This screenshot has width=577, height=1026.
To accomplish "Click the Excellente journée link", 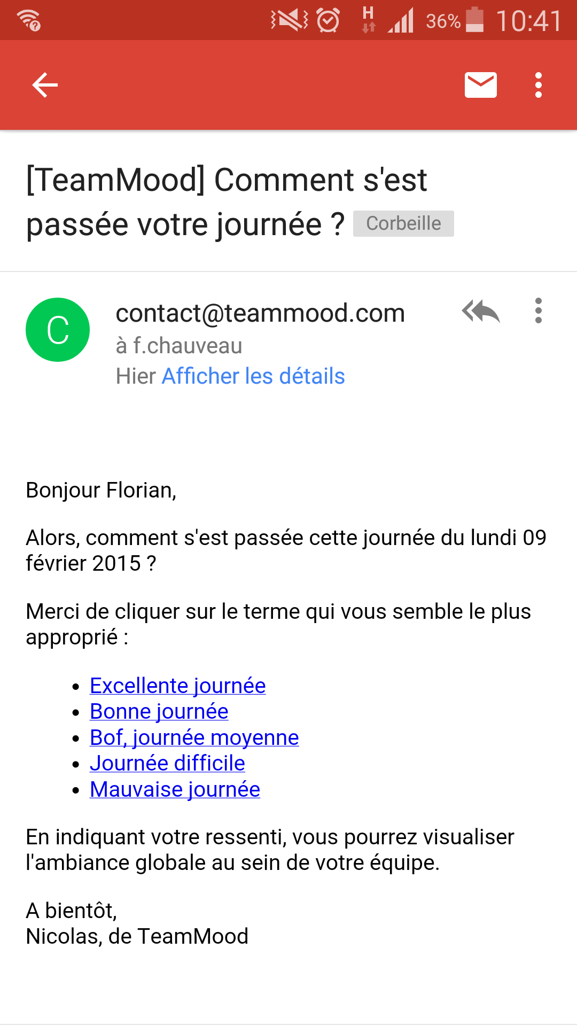I will click(177, 686).
